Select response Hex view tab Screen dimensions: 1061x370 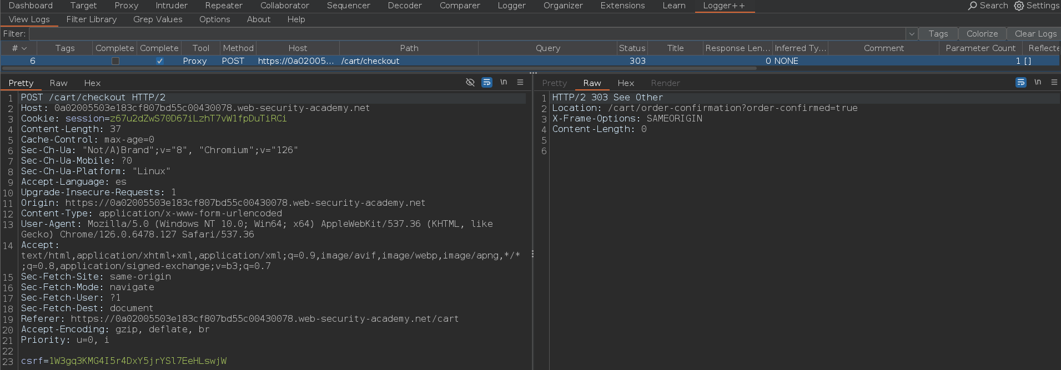(626, 83)
